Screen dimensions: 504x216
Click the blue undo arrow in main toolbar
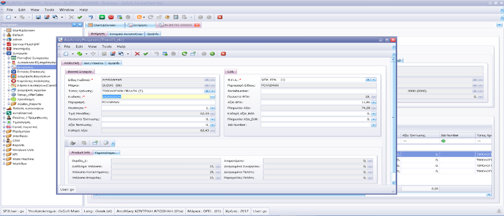[x=91, y=17]
